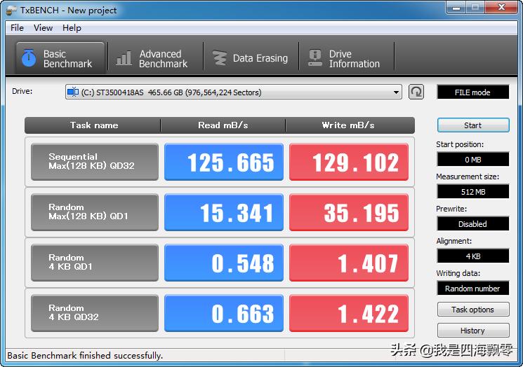Click the Data Erasing shredder icon
523x367 pixels.
point(220,58)
